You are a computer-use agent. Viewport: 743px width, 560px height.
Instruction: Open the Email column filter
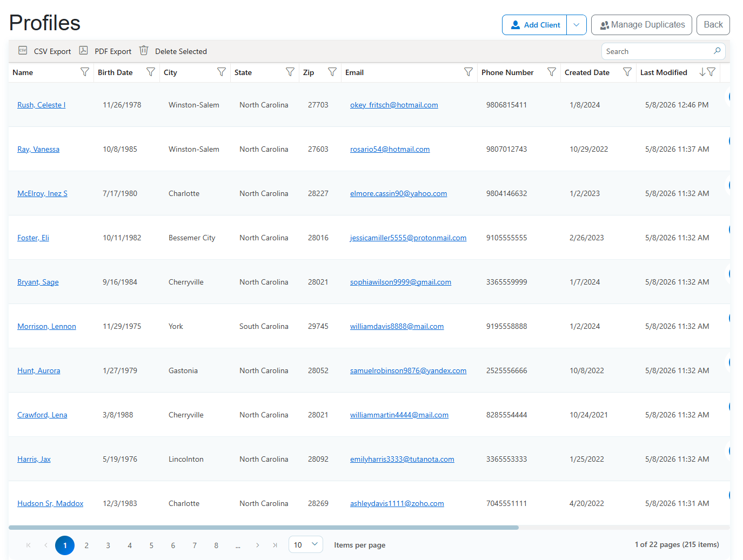tap(468, 72)
